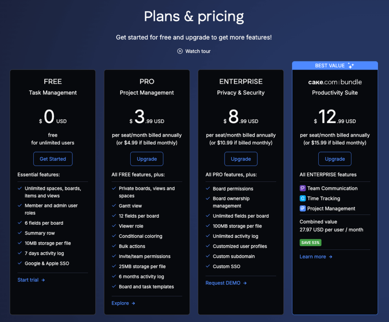The image size is (389, 322).
Task: Open the Start trial link
Action: 27,280
